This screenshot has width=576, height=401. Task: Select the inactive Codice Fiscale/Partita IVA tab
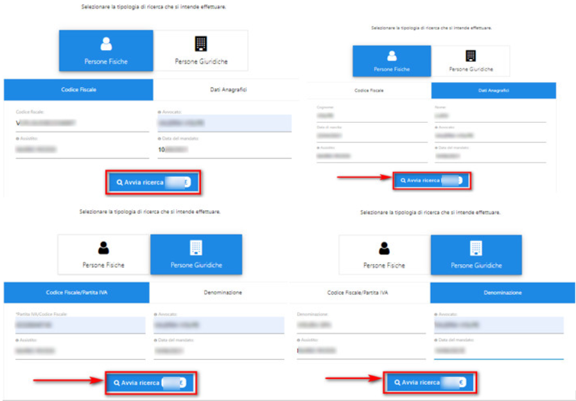(357, 292)
